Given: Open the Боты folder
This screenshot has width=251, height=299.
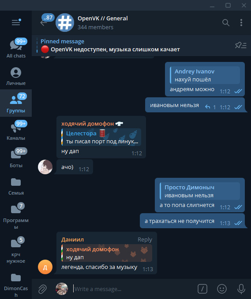Looking at the screenshot, I should (x=16, y=158).
